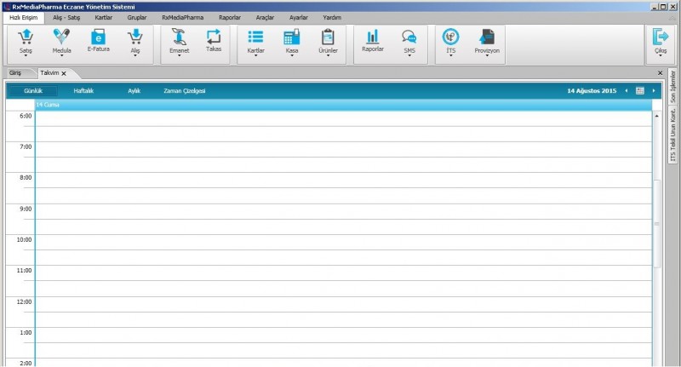Open the E-Fatura invoice icon
Viewport: 681px width, 367px height.
point(99,37)
